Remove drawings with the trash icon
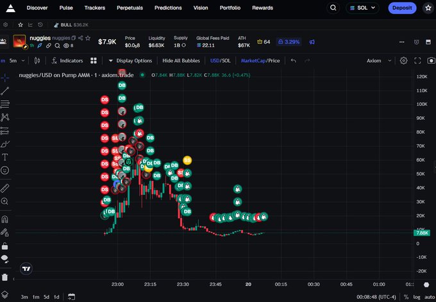The height and width of the screenshot is (302, 436). click(4, 277)
